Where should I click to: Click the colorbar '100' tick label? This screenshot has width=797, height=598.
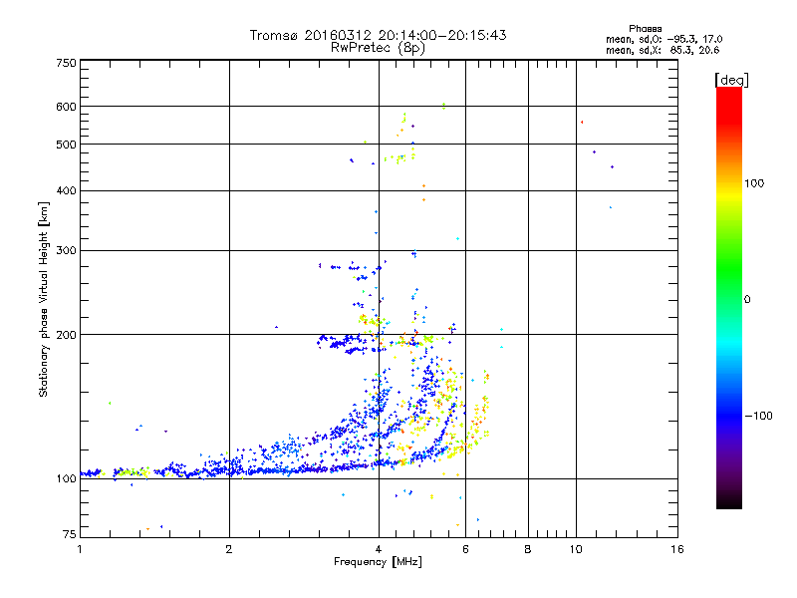754,183
